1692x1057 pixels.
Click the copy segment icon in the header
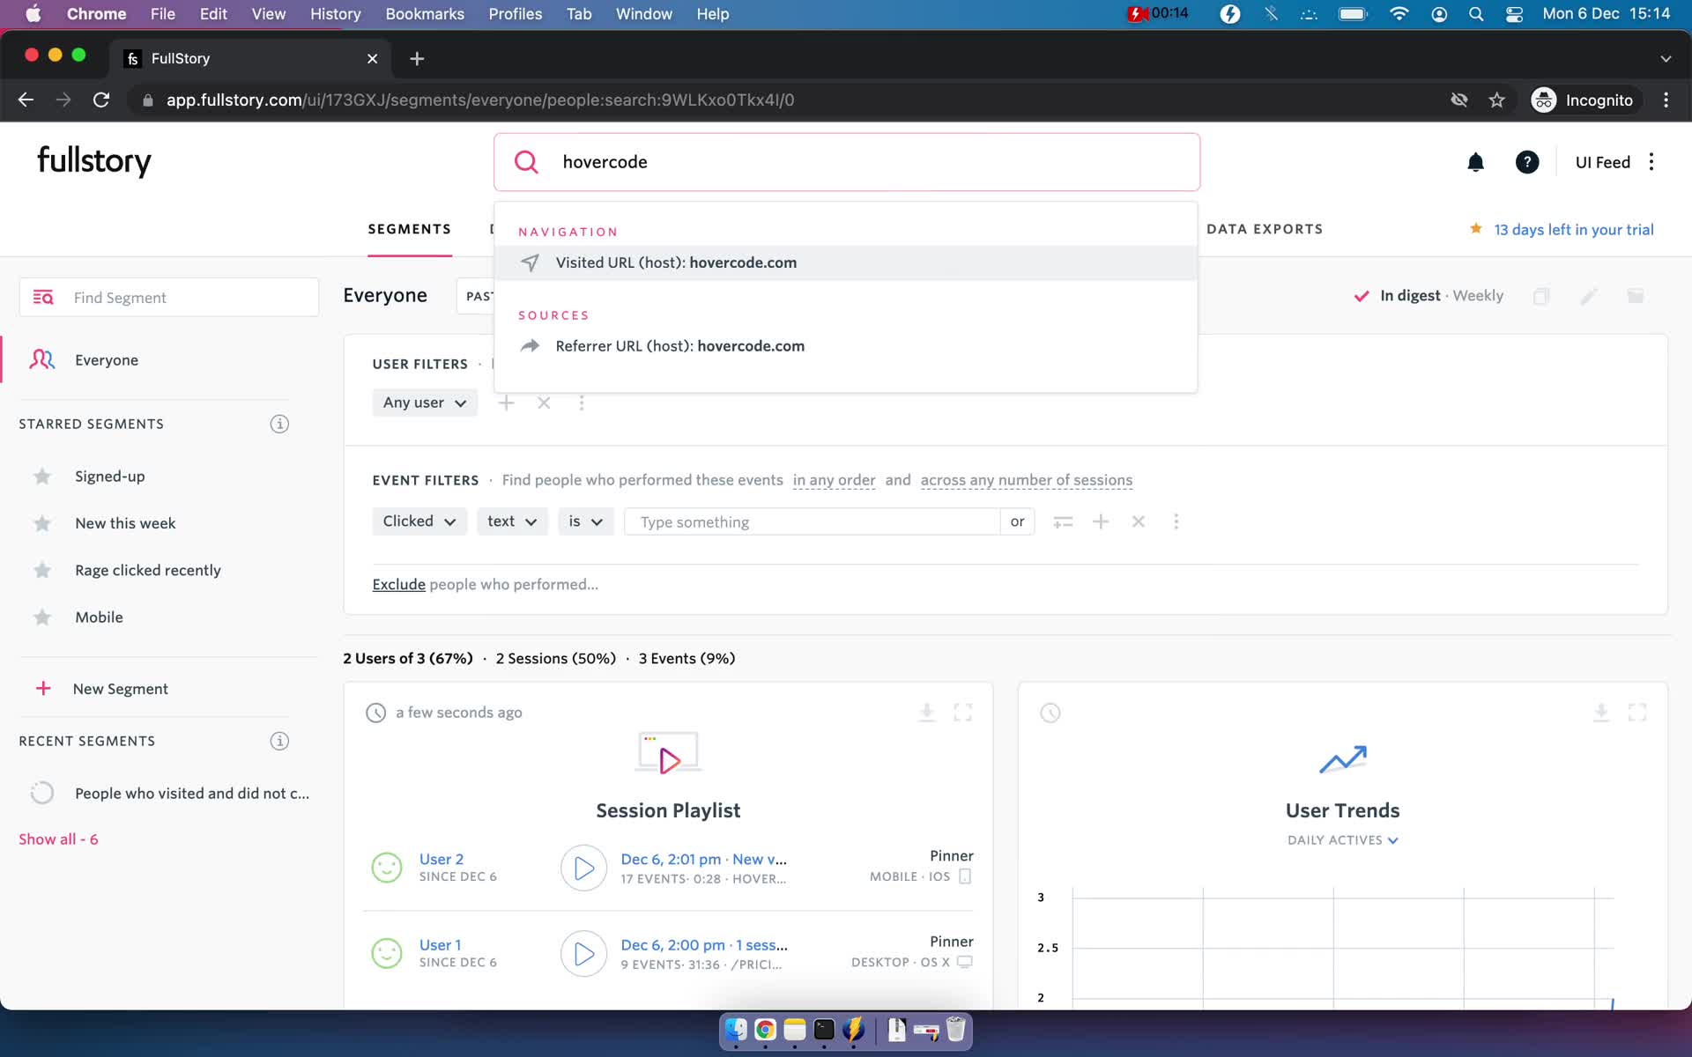click(x=1541, y=296)
